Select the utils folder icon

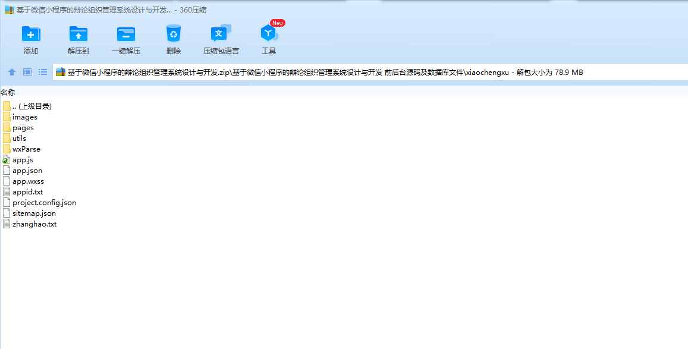[6, 138]
